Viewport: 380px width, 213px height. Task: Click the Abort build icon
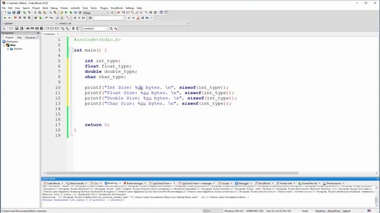[80, 12]
